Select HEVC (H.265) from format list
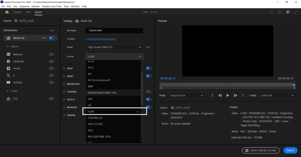This screenshot has height=157, width=301. (95, 124)
